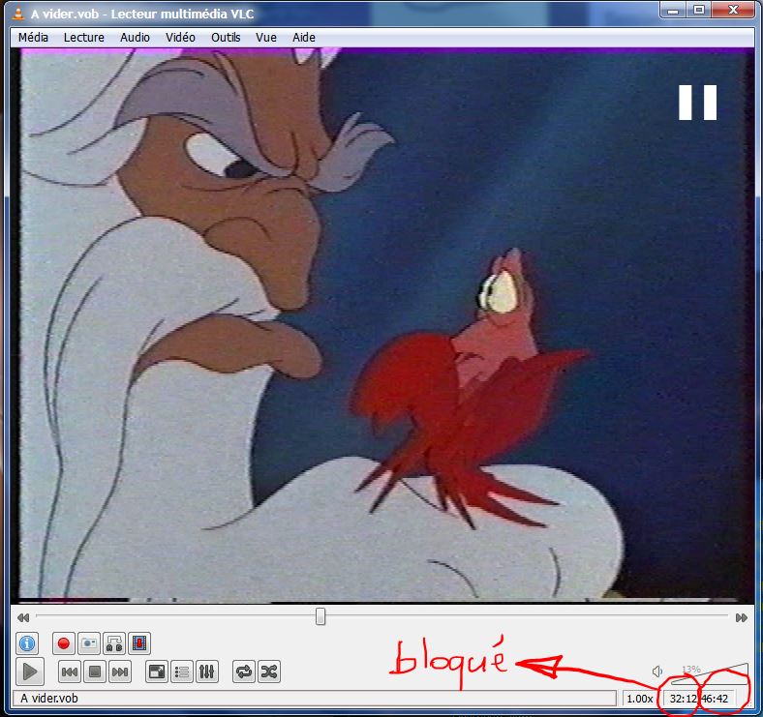The height and width of the screenshot is (717, 763).
Task: Mute audio via the speaker icon
Action: [x=656, y=672]
